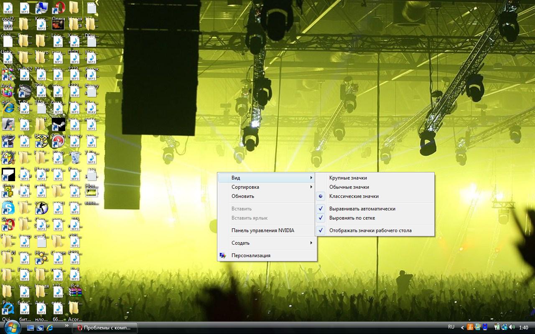Select the QIP messenger shortcut icon
Screen dimensions: 535x334
click(x=8, y=191)
